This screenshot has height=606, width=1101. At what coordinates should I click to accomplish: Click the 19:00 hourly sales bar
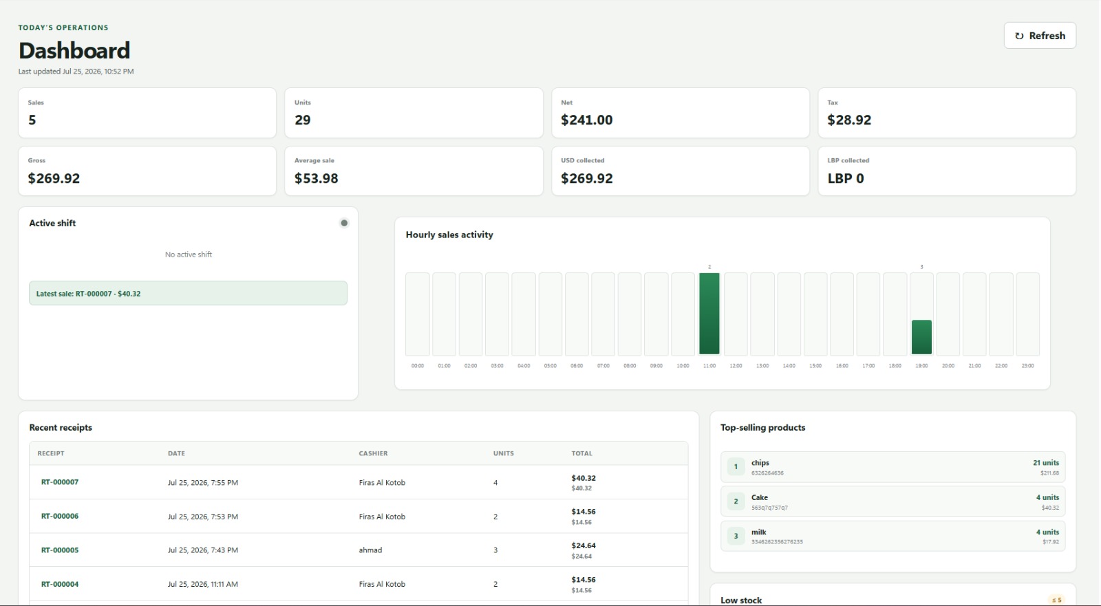pyautogui.click(x=921, y=337)
